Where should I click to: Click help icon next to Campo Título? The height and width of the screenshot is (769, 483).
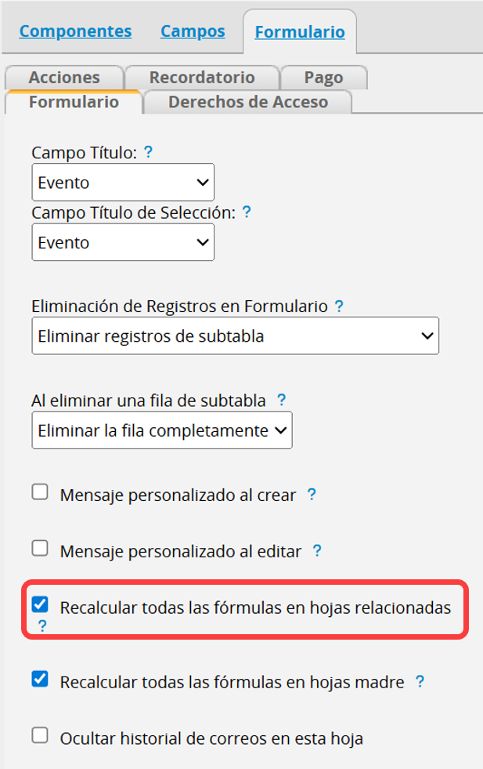pyautogui.click(x=148, y=152)
